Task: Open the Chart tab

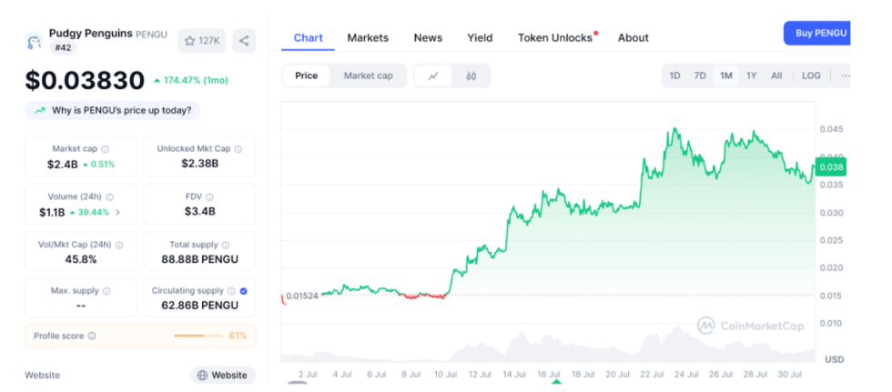Action: (309, 38)
